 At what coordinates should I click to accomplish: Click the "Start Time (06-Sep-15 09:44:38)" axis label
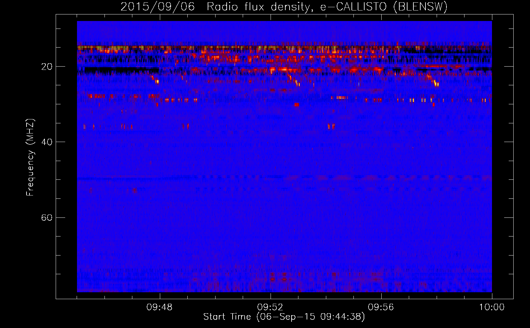[284, 317]
